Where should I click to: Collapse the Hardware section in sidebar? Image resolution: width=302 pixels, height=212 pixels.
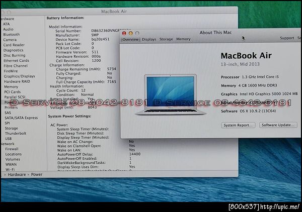point(8,19)
